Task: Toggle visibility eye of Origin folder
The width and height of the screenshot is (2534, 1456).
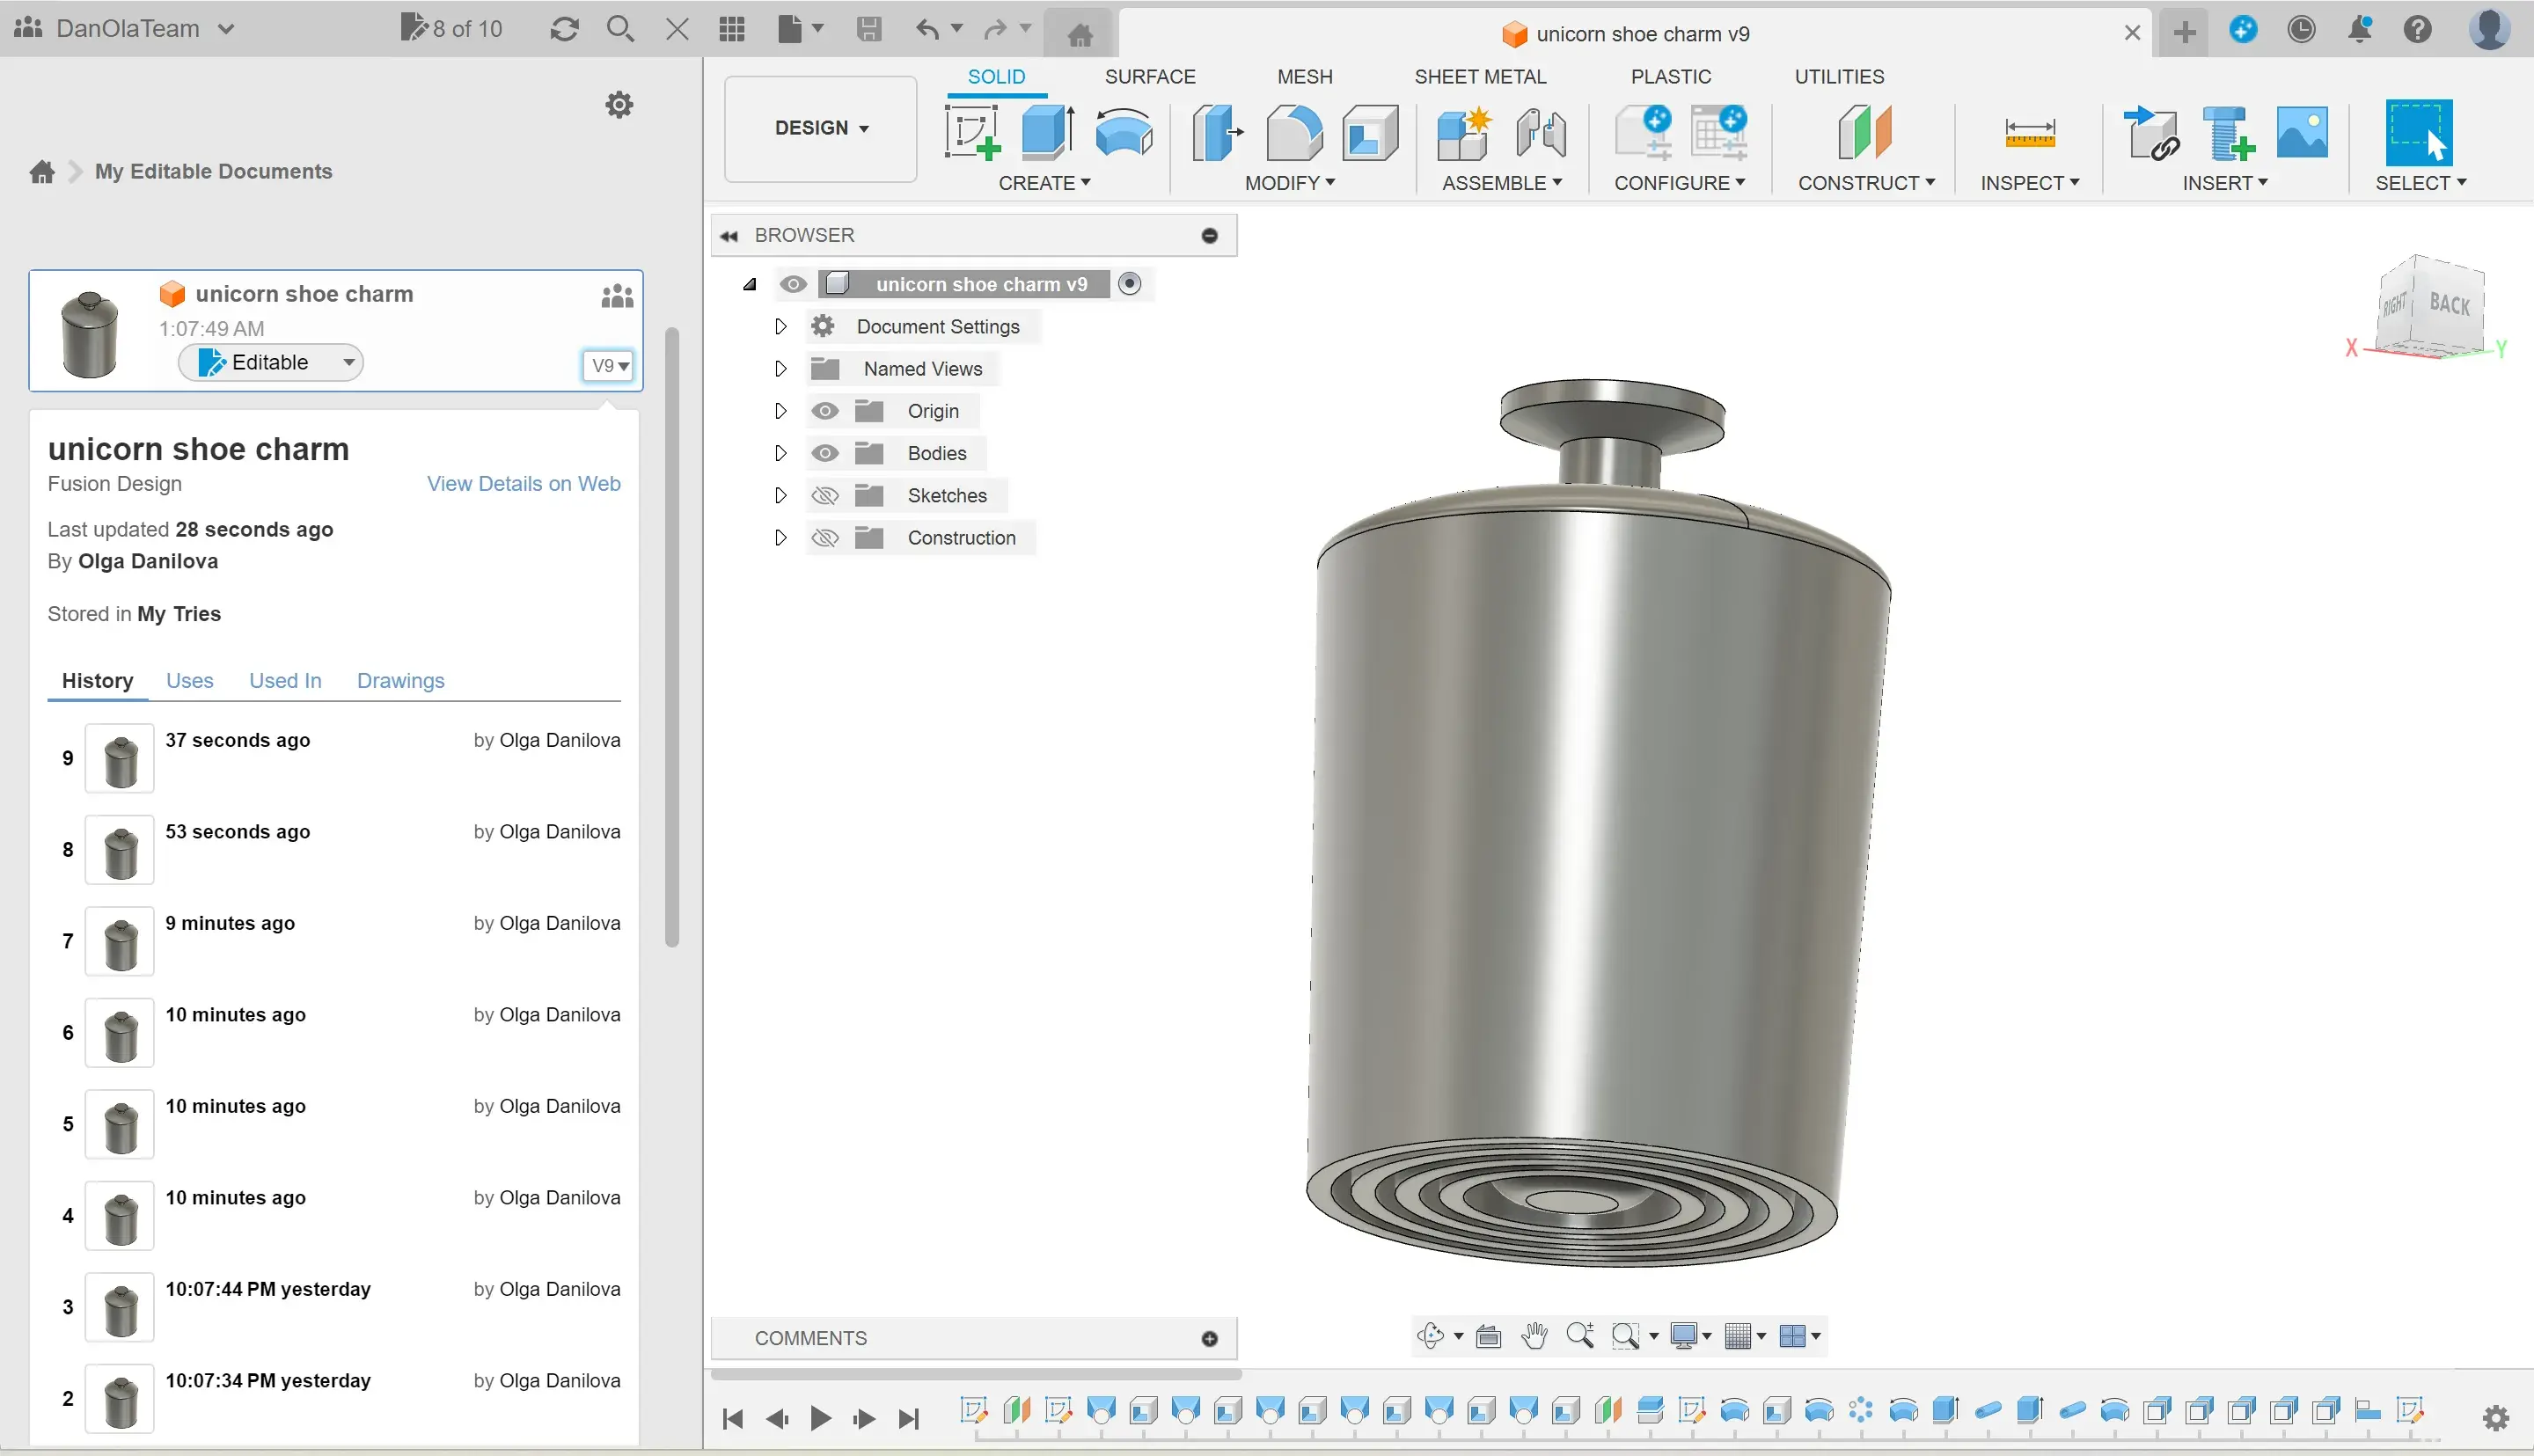Action: click(824, 411)
